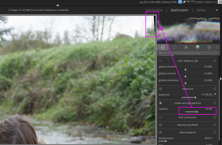Screen dimensions: 222x145
Task: Collapse the right side panel arrow
Action: tap(221, 79)
